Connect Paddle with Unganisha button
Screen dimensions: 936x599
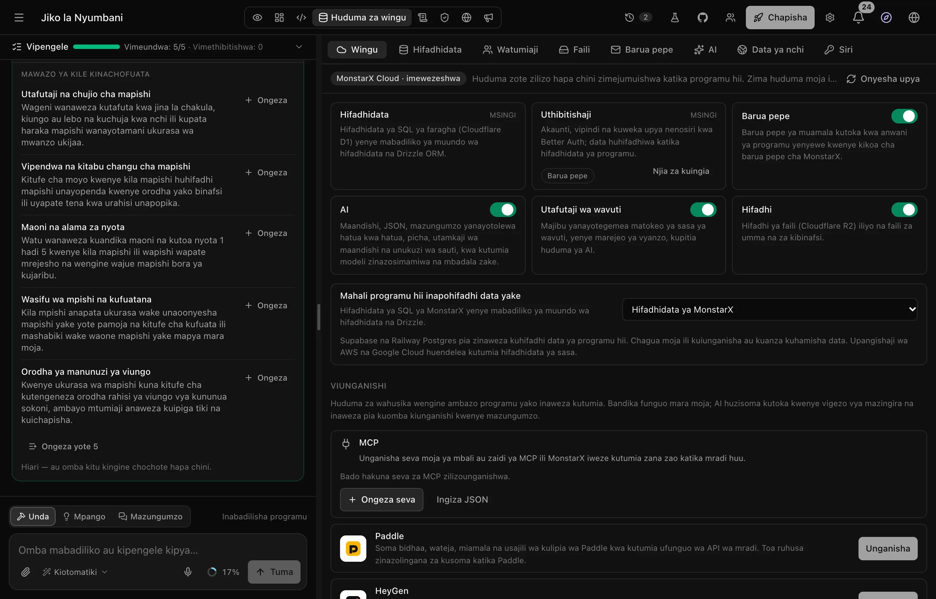888,549
